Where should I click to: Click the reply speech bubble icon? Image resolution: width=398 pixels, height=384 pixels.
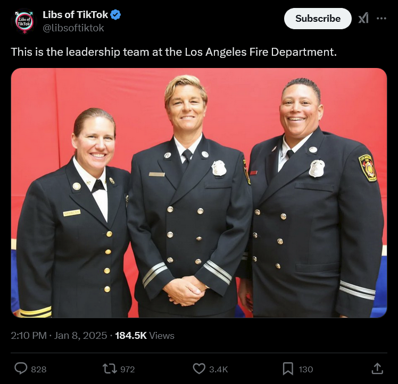click(21, 369)
